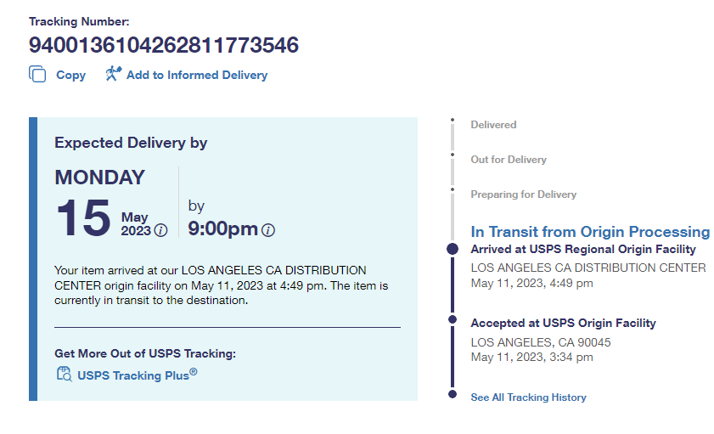Click the USPS Tracking Plus package icon
The width and height of the screenshot is (714, 434).
pyautogui.click(x=64, y=374)
